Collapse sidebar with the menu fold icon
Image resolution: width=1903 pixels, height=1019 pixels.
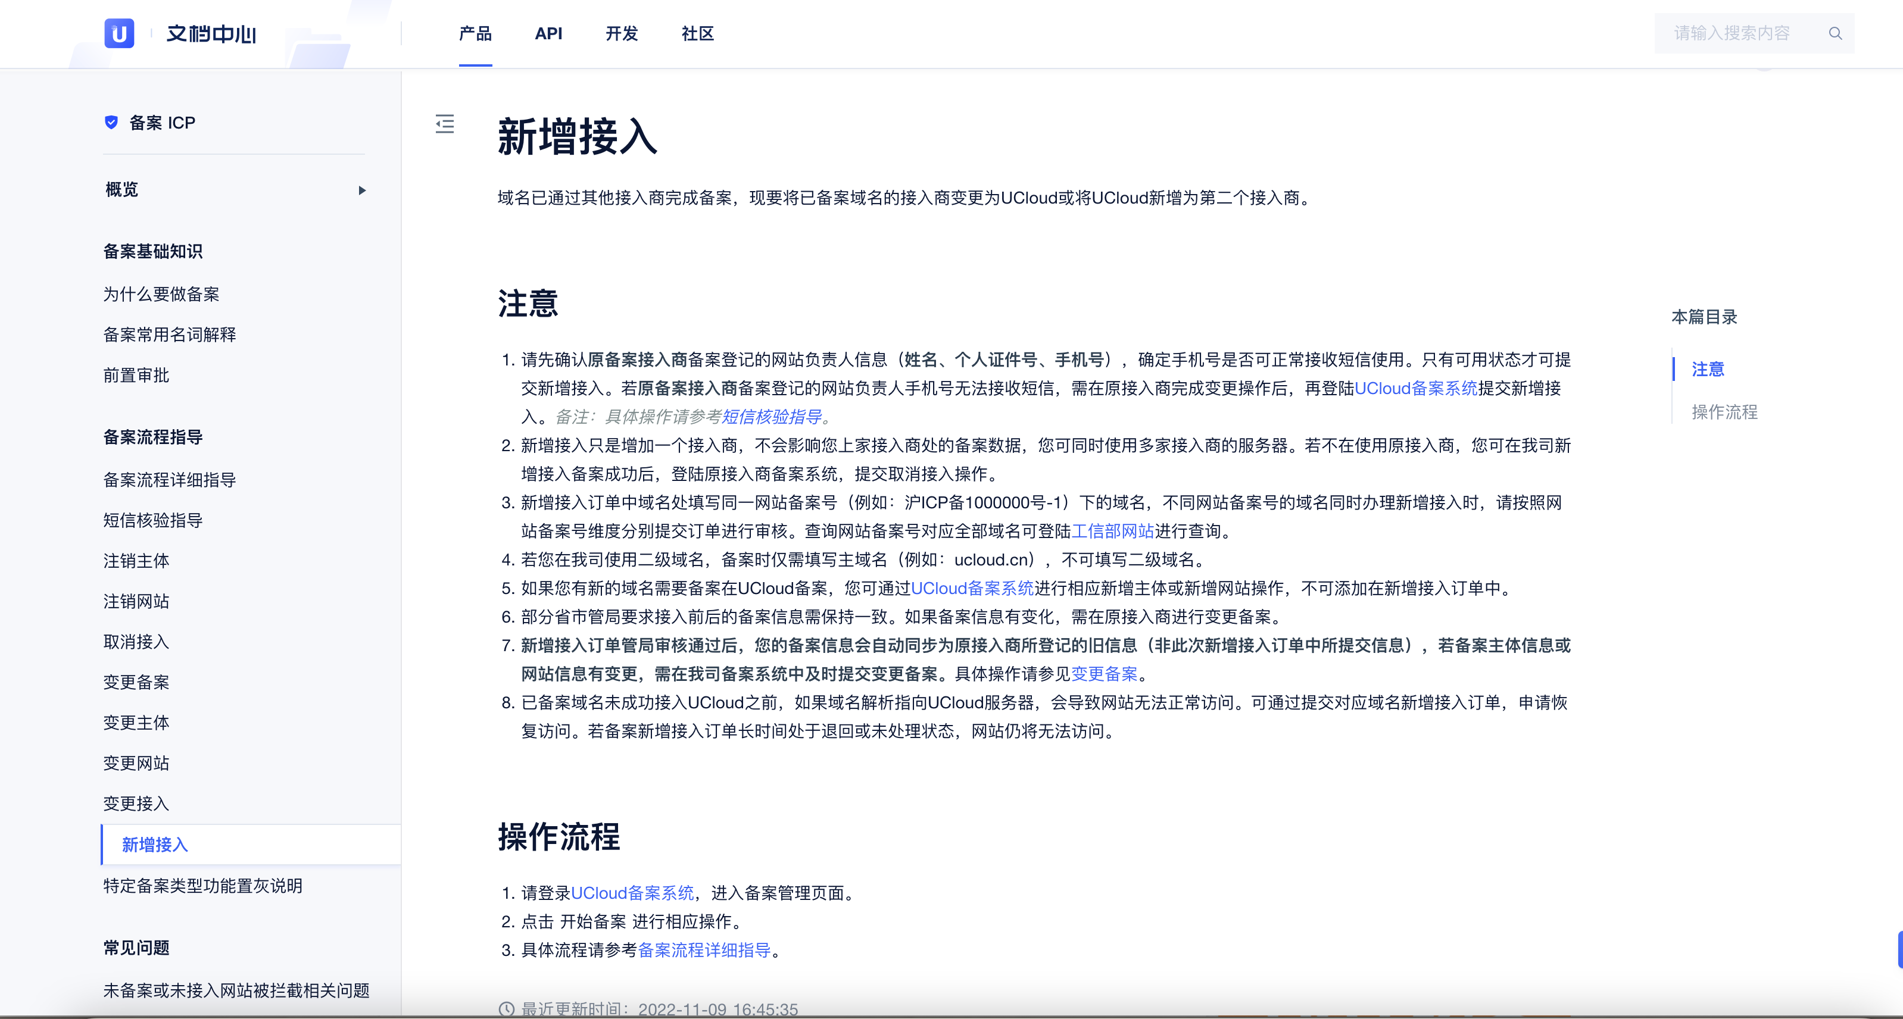(x=445, y=123)
